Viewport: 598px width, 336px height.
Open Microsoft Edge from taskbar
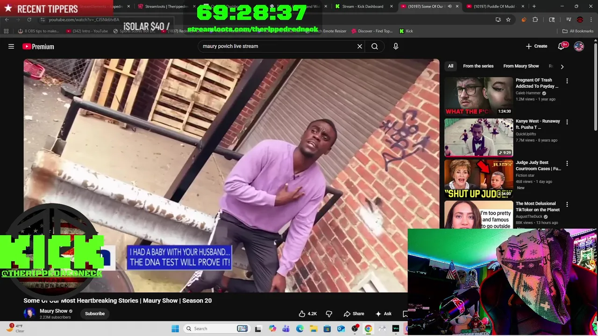(299, 329)
